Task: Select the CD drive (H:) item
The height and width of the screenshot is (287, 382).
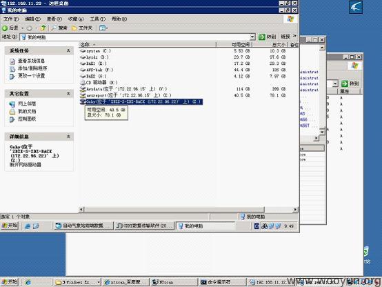Action: (99, 82)
